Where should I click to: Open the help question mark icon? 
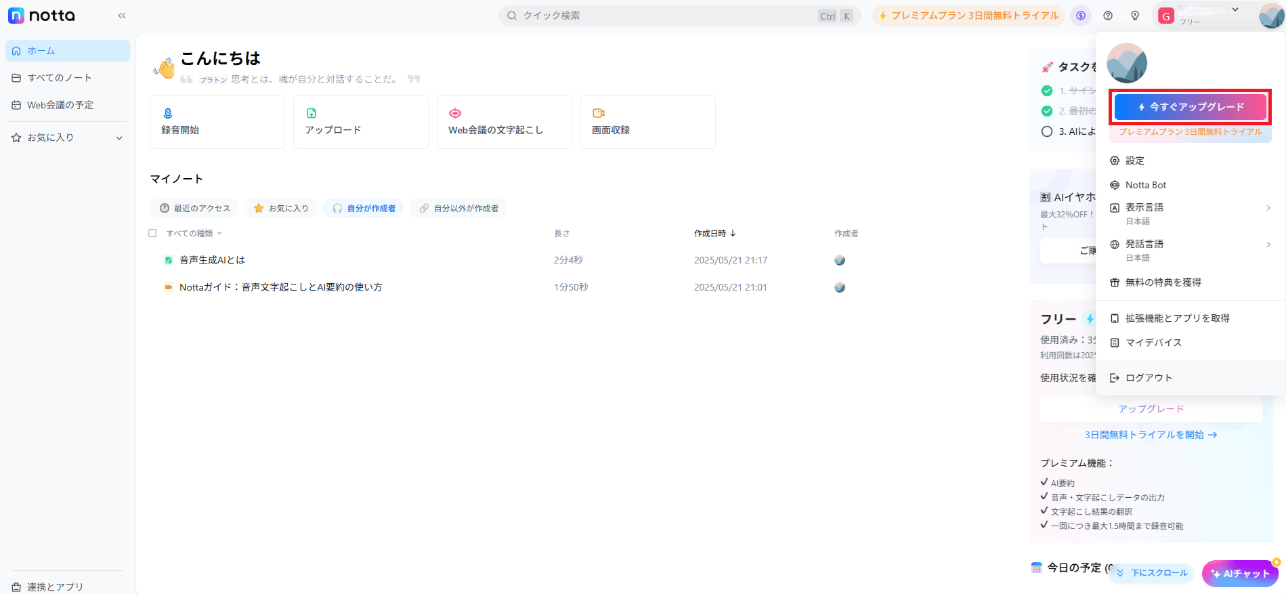1108,16
